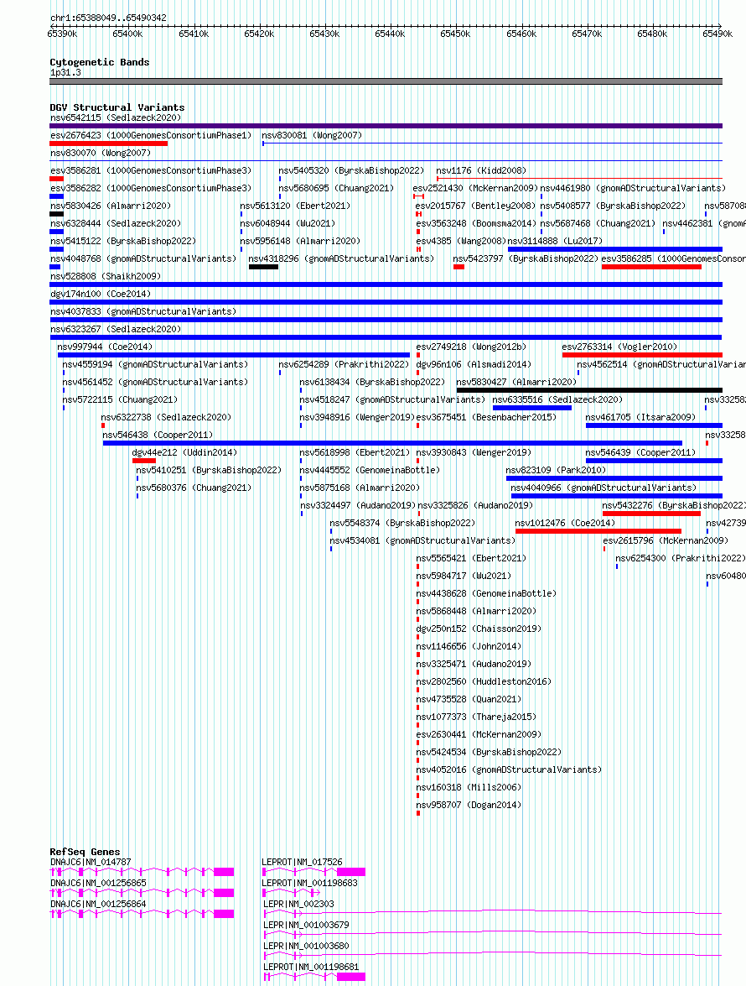This screenshot has width=746, height=986.
Task: Select black bar under nsv5830427
Action: [589, 390]
